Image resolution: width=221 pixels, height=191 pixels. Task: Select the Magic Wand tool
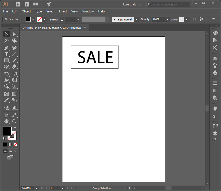point(6,41)
